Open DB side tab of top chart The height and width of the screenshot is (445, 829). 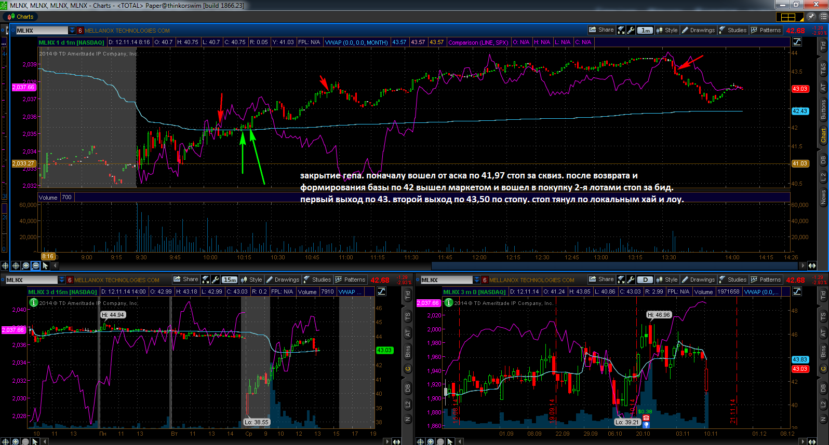coord(823,160)
